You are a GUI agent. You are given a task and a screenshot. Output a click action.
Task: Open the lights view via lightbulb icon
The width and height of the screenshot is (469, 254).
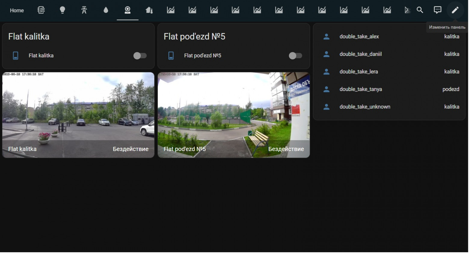point(63,10)
